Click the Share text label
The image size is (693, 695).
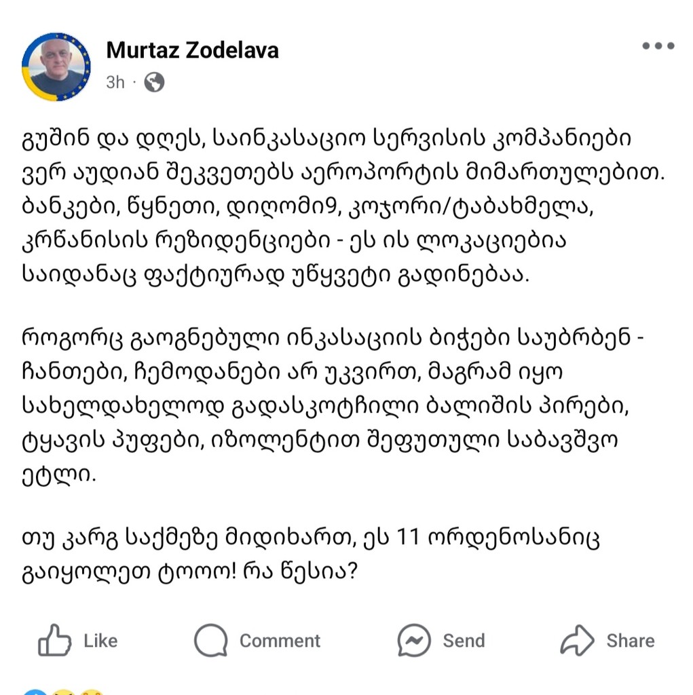coord(630,641)
